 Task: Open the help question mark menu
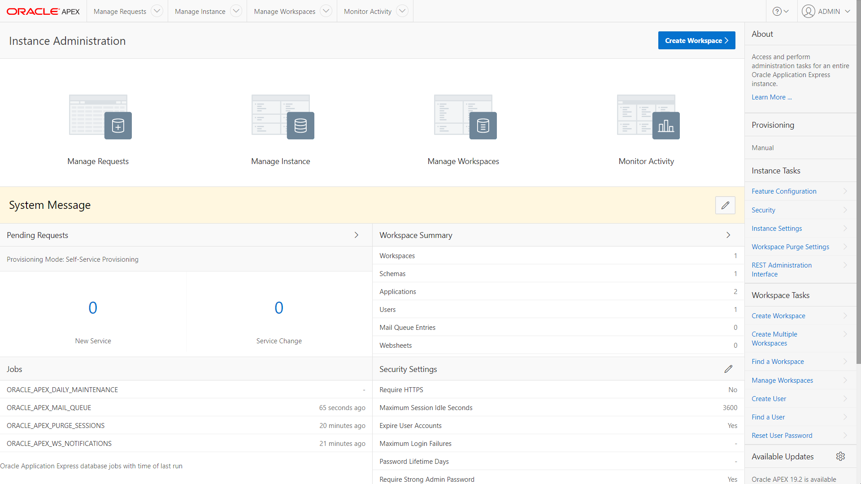[781, 11]
